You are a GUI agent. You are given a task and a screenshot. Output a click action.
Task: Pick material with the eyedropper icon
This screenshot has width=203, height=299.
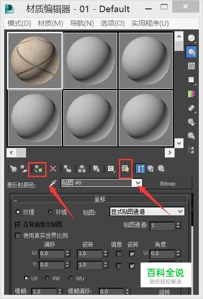pyautogui.click(x=53, y=184)
